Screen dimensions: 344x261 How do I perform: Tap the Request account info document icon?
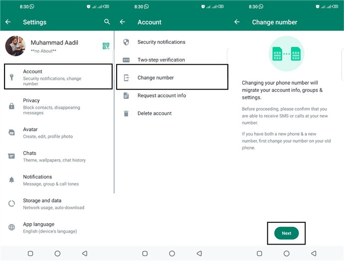click(x=126, y=95)
